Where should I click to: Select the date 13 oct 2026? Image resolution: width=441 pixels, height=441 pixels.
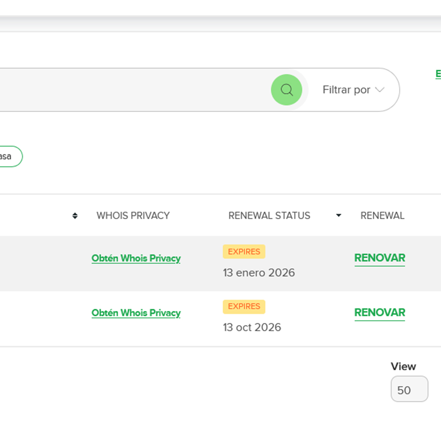252,327
